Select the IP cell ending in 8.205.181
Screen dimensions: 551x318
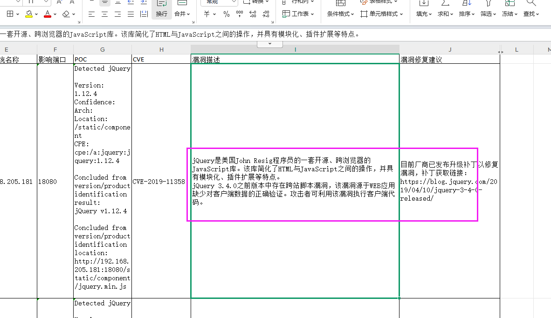click(x=18, y=181)
